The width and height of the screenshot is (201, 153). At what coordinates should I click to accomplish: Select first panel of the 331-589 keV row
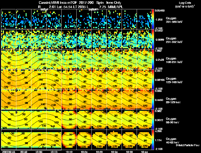pos(9,19)
